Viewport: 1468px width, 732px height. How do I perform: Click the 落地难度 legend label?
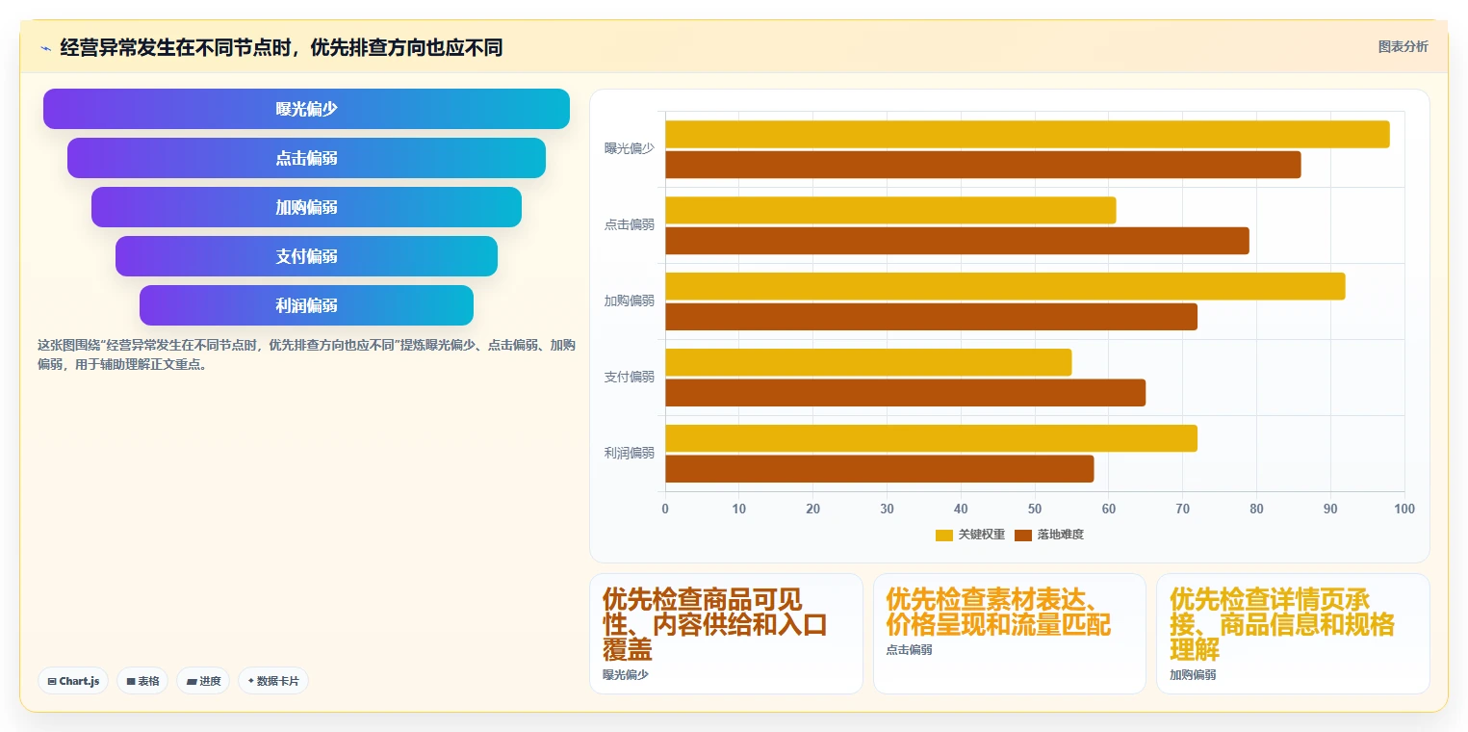[1061, 535]
